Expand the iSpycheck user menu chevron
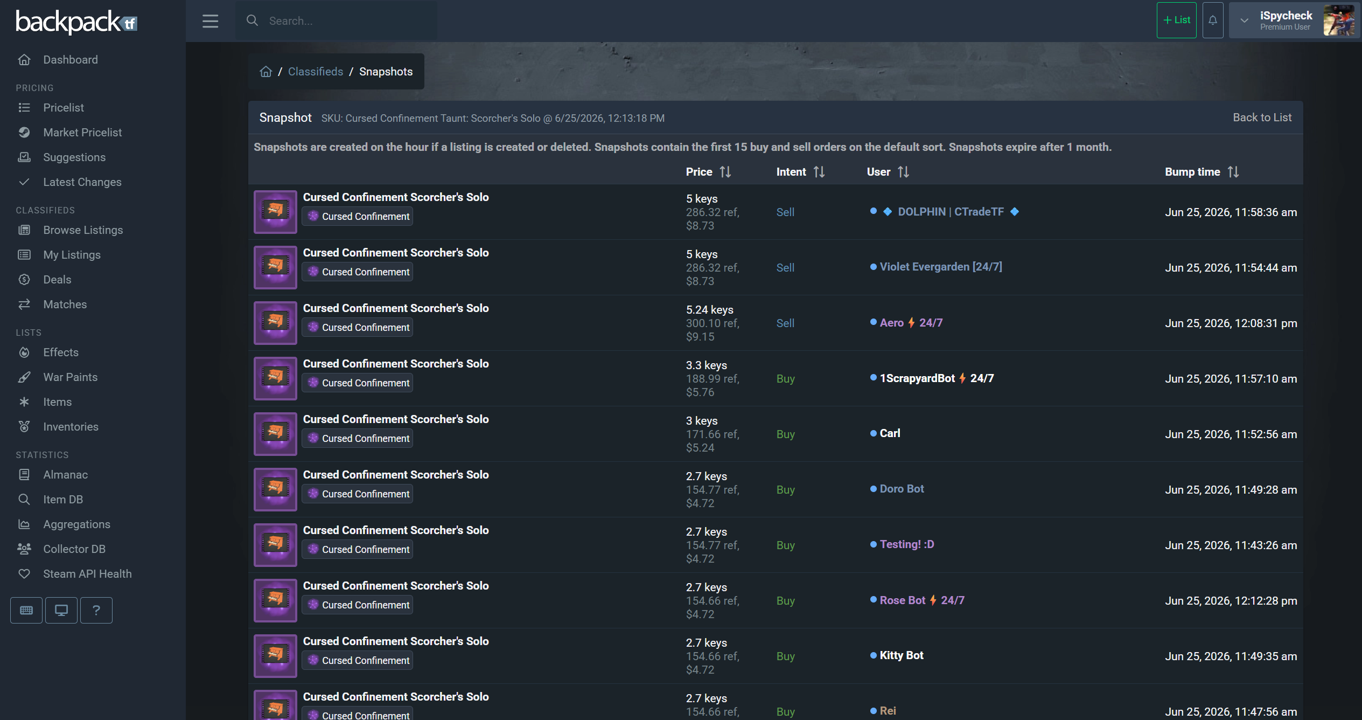This screenshot has width=1362, height=720. click(1244, 20)
